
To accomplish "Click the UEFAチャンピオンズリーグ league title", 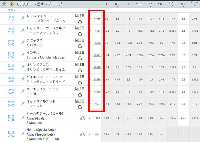I will click(40, 4).
